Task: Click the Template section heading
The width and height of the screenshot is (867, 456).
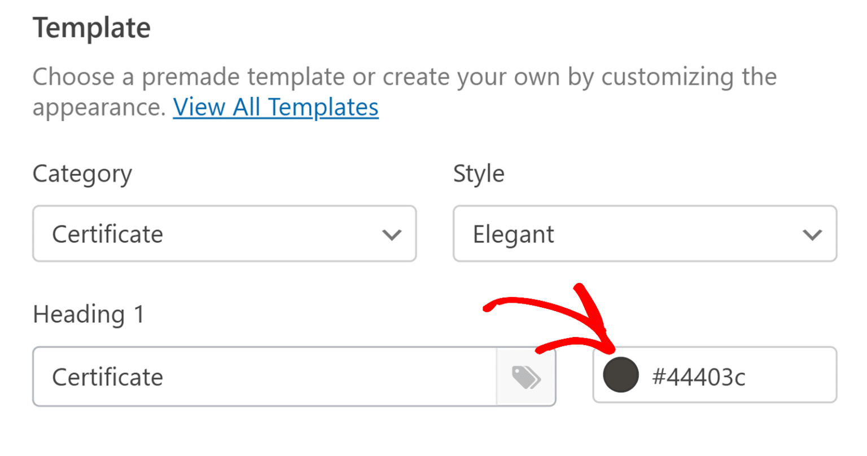Action: tap(91, 28)
